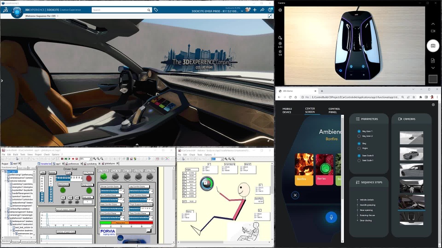Open the globalsync tab in ControlBuild
442x248 pixels.
click(110, 163)
